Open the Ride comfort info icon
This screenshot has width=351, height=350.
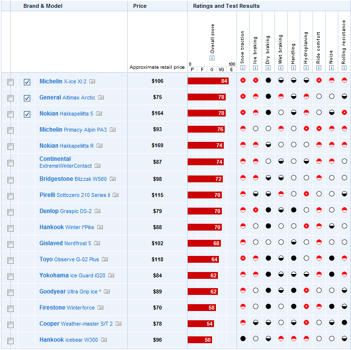[318, 68]
